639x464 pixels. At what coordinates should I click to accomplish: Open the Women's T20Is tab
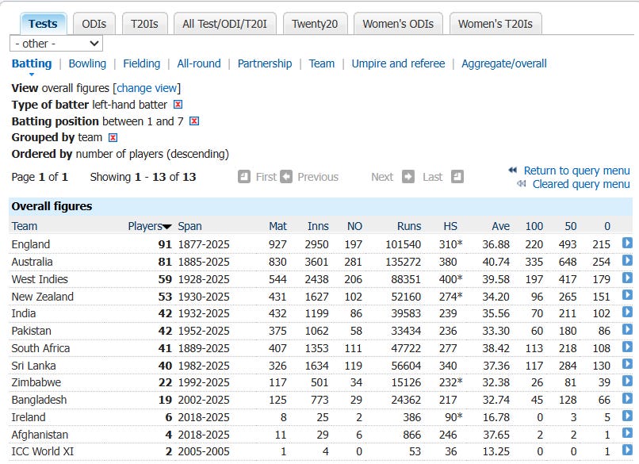coord(496,24)
